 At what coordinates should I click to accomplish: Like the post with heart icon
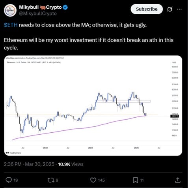coord(93,180)
